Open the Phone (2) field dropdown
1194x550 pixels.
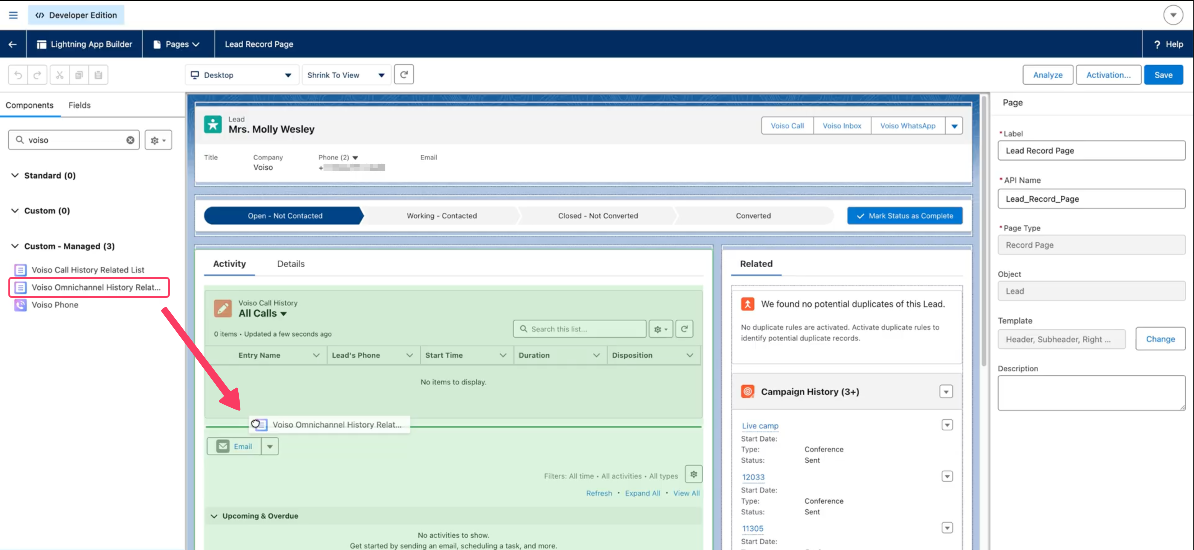(x=356, y=158)
